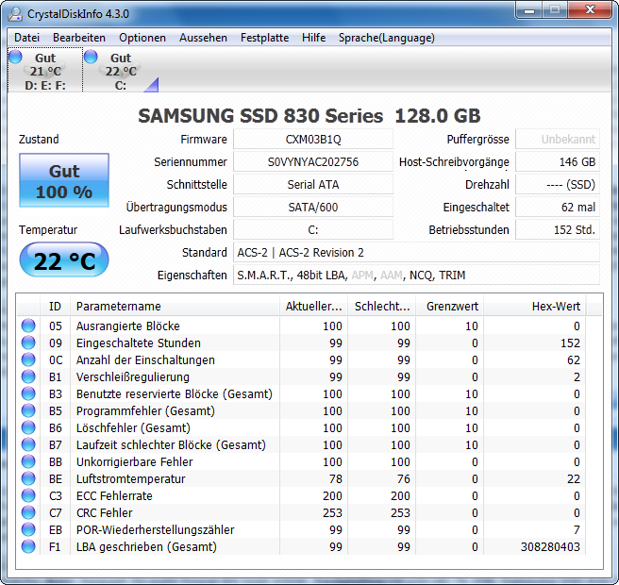This screenshot has height=585, width=619.
Task: Click hex value 7 in the EB row
Action: pos(577,529)
